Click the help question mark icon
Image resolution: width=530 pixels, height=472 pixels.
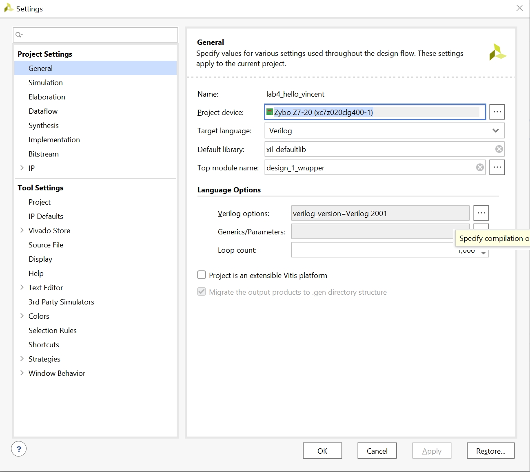[19, 449]
